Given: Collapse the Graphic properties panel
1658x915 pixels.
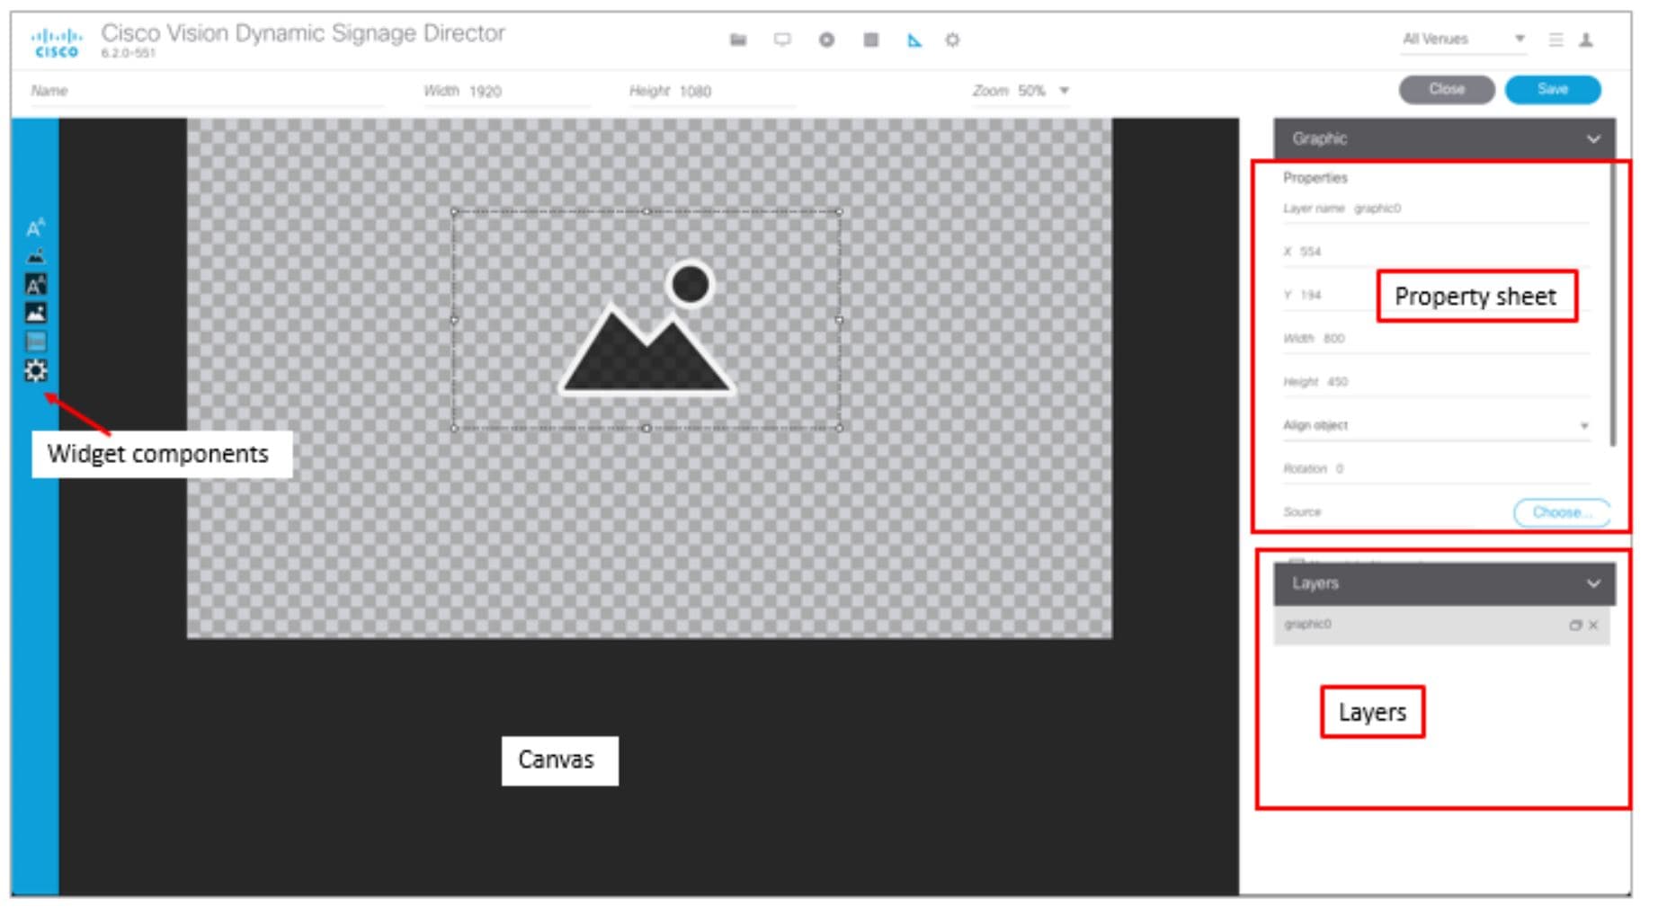Looking at the screenshot, I should coord(1595,138).
